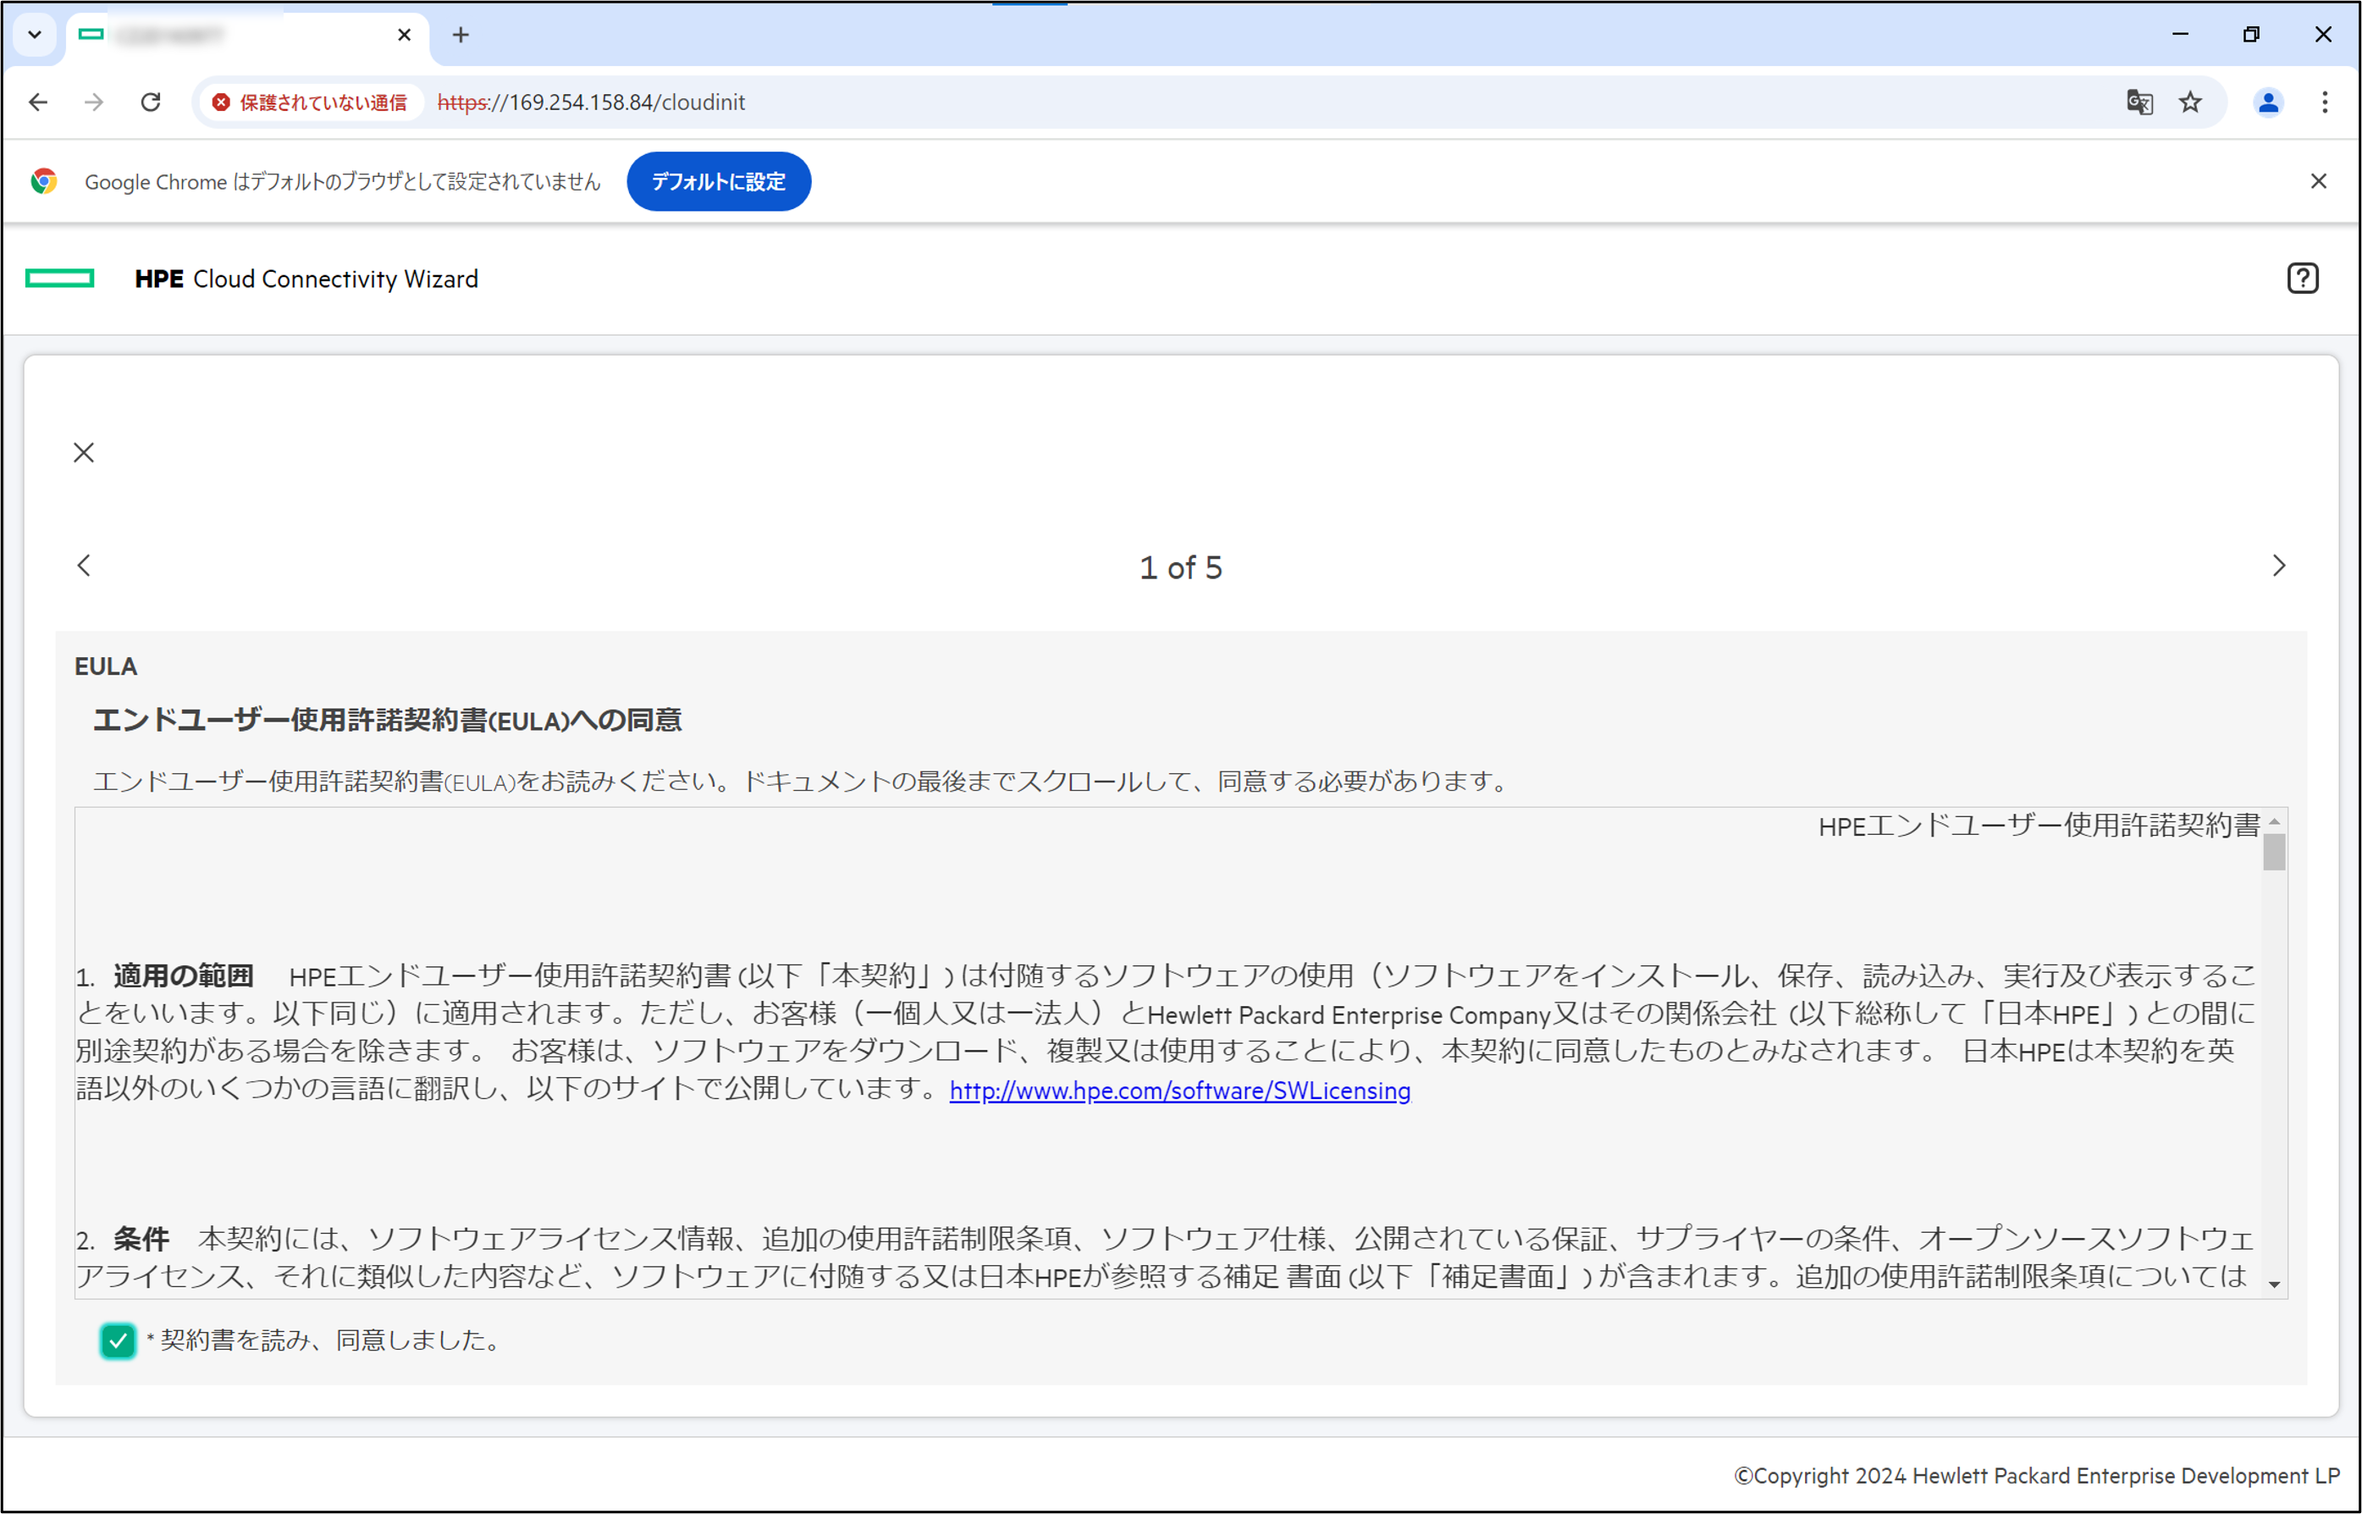This screenshot has height=1514, width=2362.
Task: Close the EULA wizard with the X icon
Action: coord(85,452)
